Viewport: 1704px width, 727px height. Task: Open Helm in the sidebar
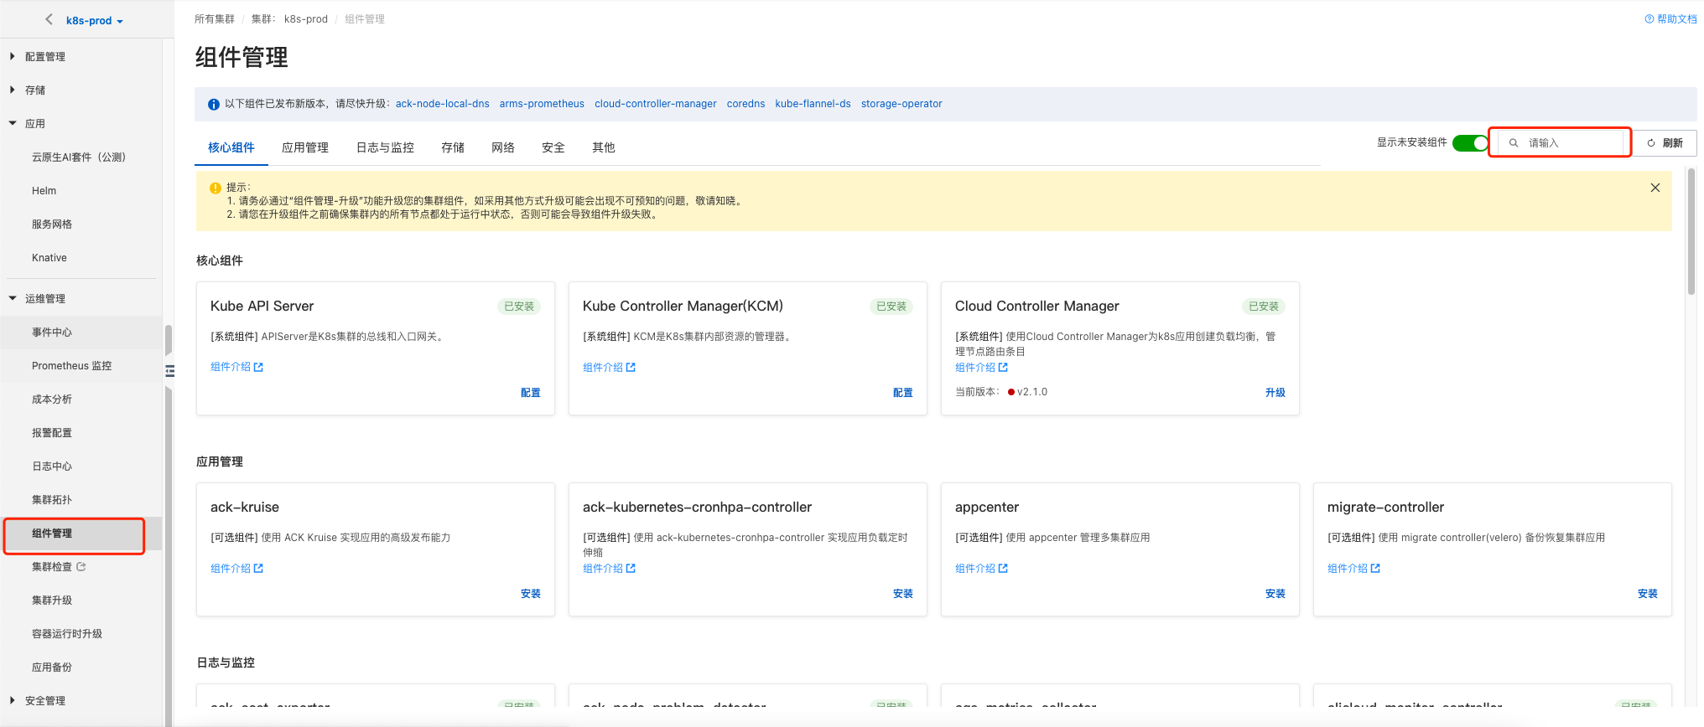44,190
